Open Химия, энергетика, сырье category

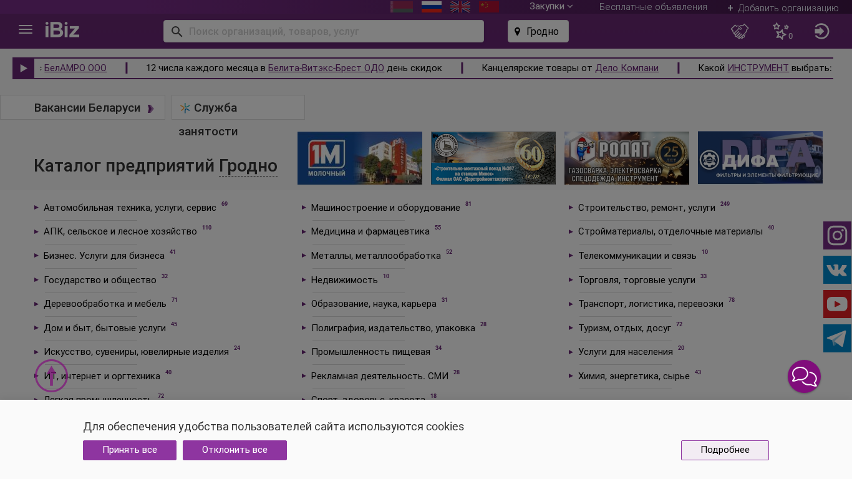[634, 376]
